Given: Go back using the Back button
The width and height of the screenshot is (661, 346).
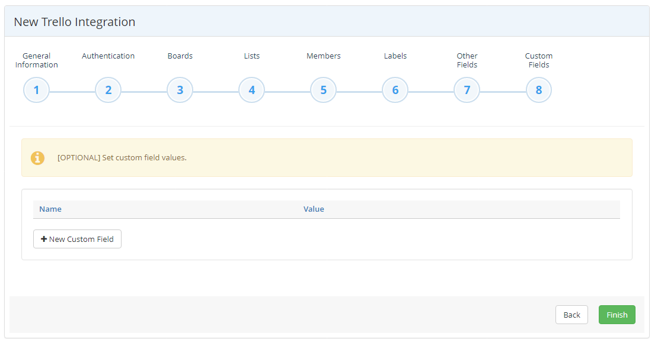Looking at the screenshot, I should [x=571, y=315].
